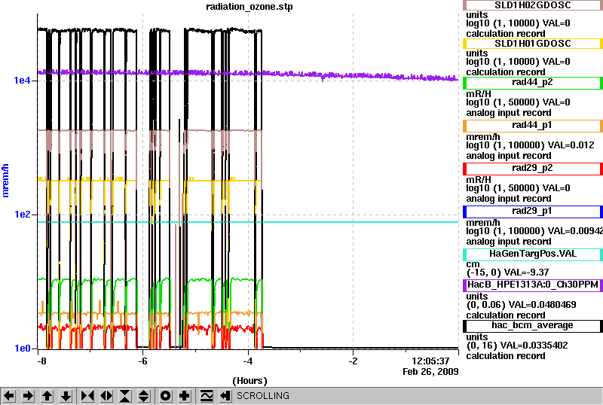The width and height of the screenshot is (603, 405).
Task: Click the SCROLLING status label
Action: tap(262, 396)
